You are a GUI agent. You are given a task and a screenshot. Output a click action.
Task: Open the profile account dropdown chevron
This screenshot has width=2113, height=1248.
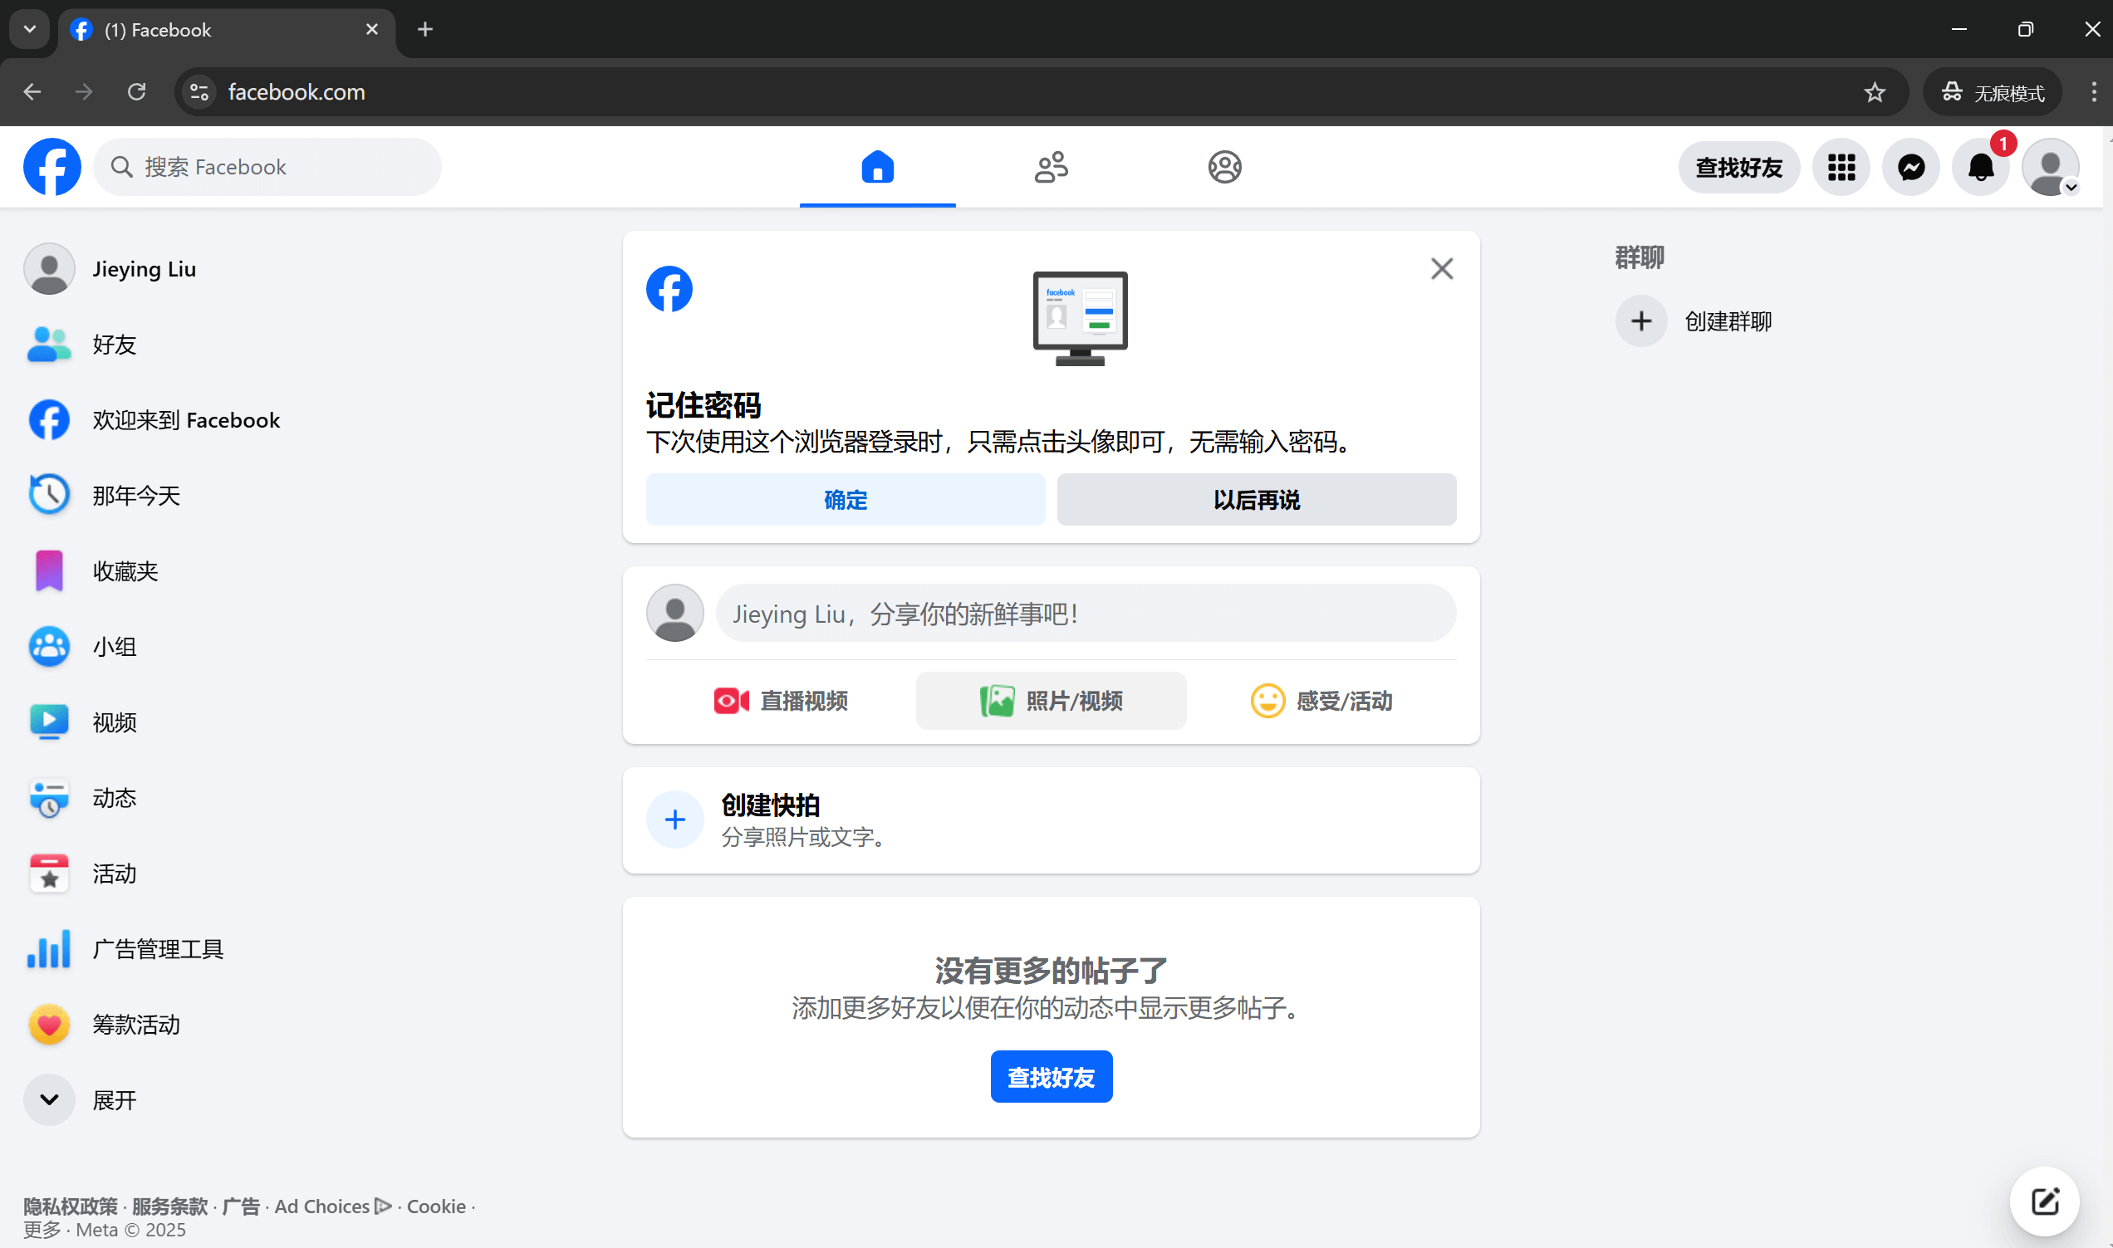2071,187
